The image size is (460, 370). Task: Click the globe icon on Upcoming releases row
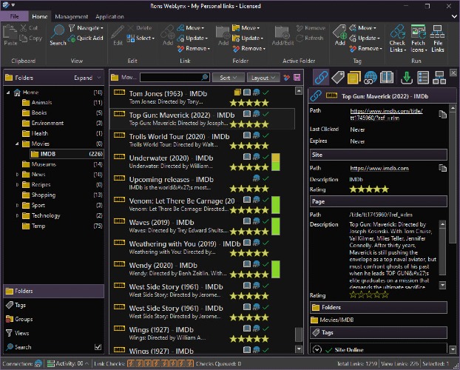(x=256, y=178)
